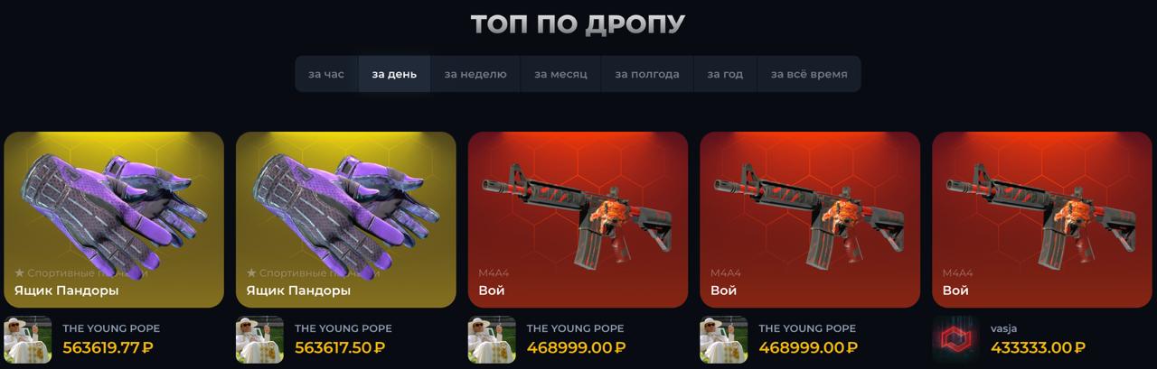Switch to the "за неделю" tab

pos(475,74)
